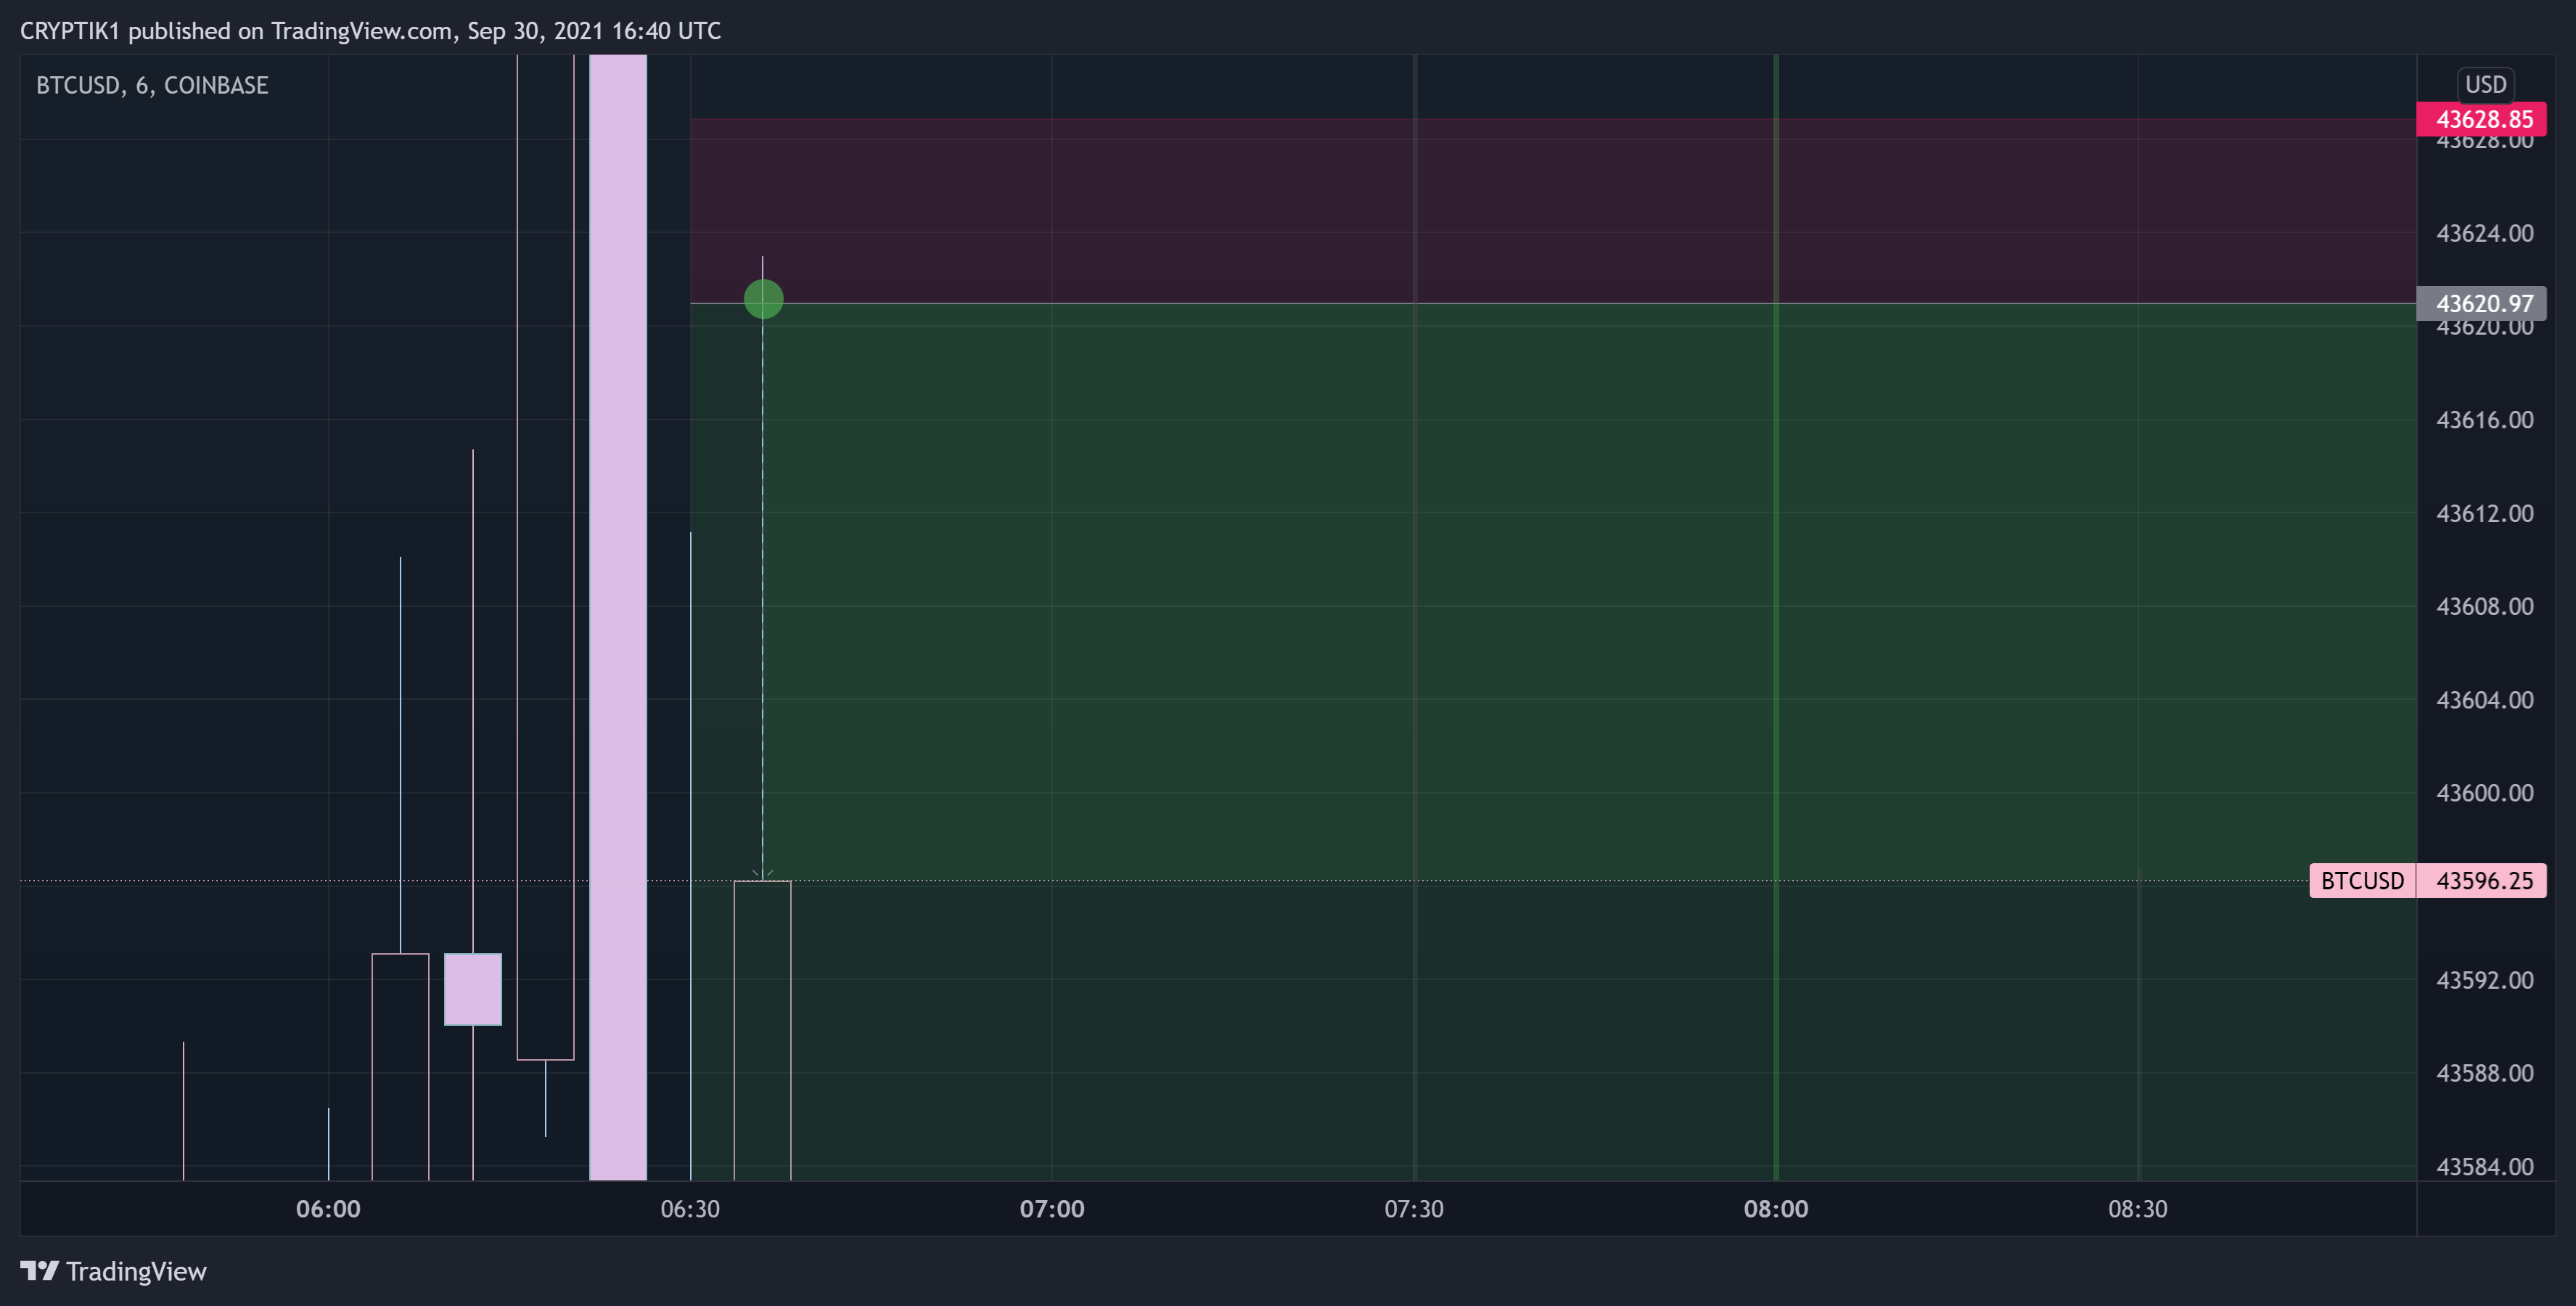The image size is (2576, 1306).
Task: Click the pink 43596.25 current price label
Action: tap(2481, 881)
